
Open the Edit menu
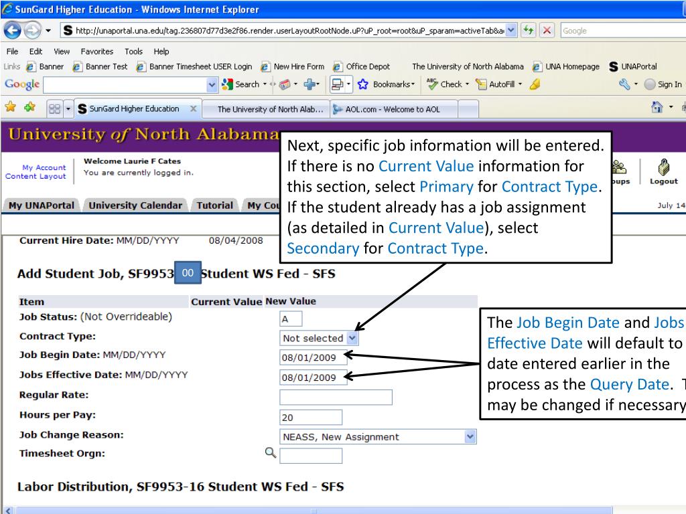pyautogui.click(x=36, y=52)
